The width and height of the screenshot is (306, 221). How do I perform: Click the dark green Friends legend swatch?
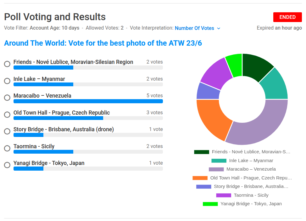click(202, 152)
